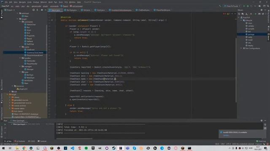Screen dimensions: 270x151
Task: Open Run tool window settings gear
Action: [262, 120]
